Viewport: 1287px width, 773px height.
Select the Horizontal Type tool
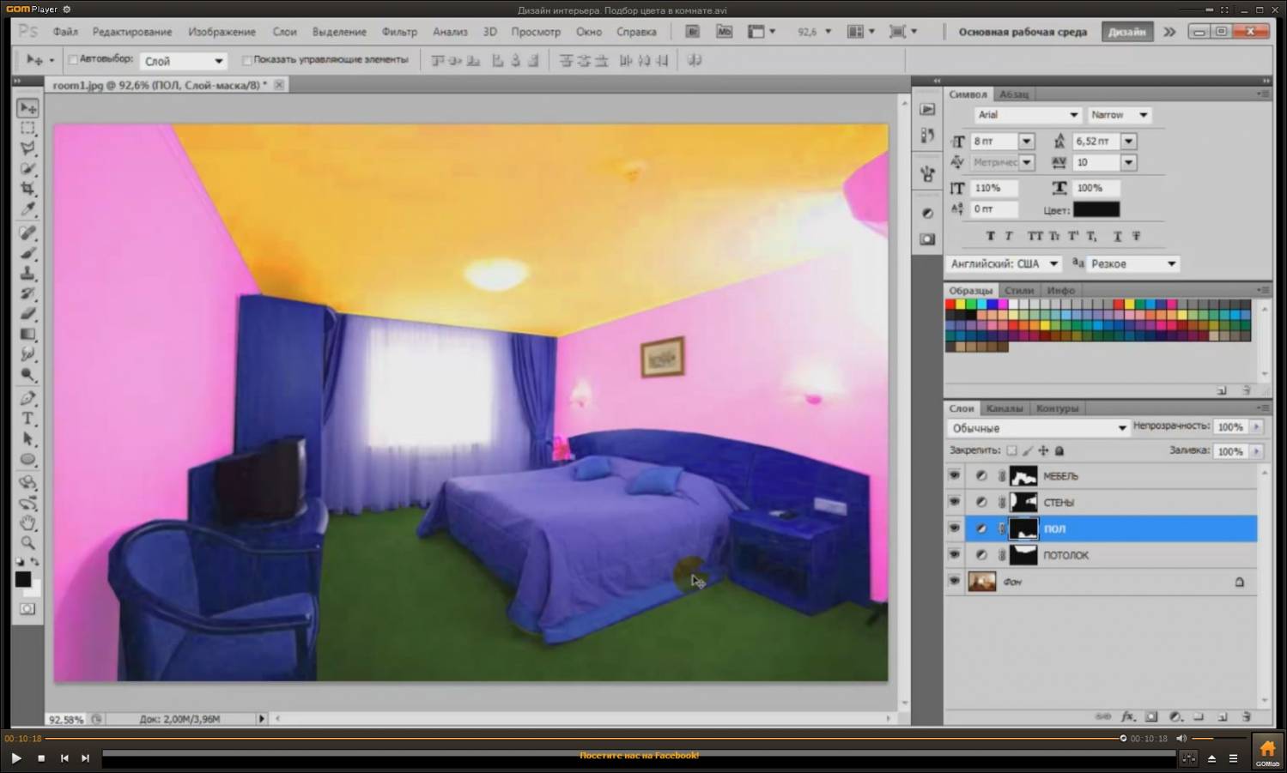pos(28,419)
